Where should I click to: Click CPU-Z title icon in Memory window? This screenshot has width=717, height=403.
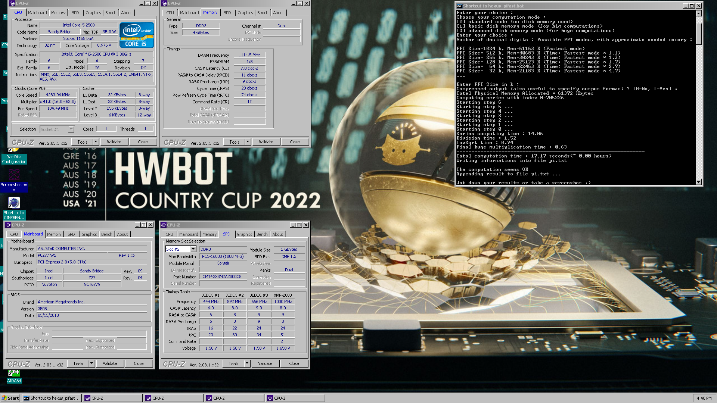pos(164,3)
